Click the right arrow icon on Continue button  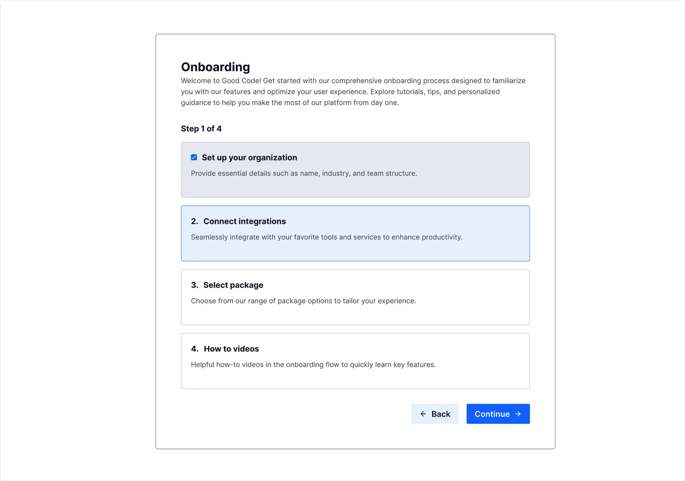coord(518,414)
